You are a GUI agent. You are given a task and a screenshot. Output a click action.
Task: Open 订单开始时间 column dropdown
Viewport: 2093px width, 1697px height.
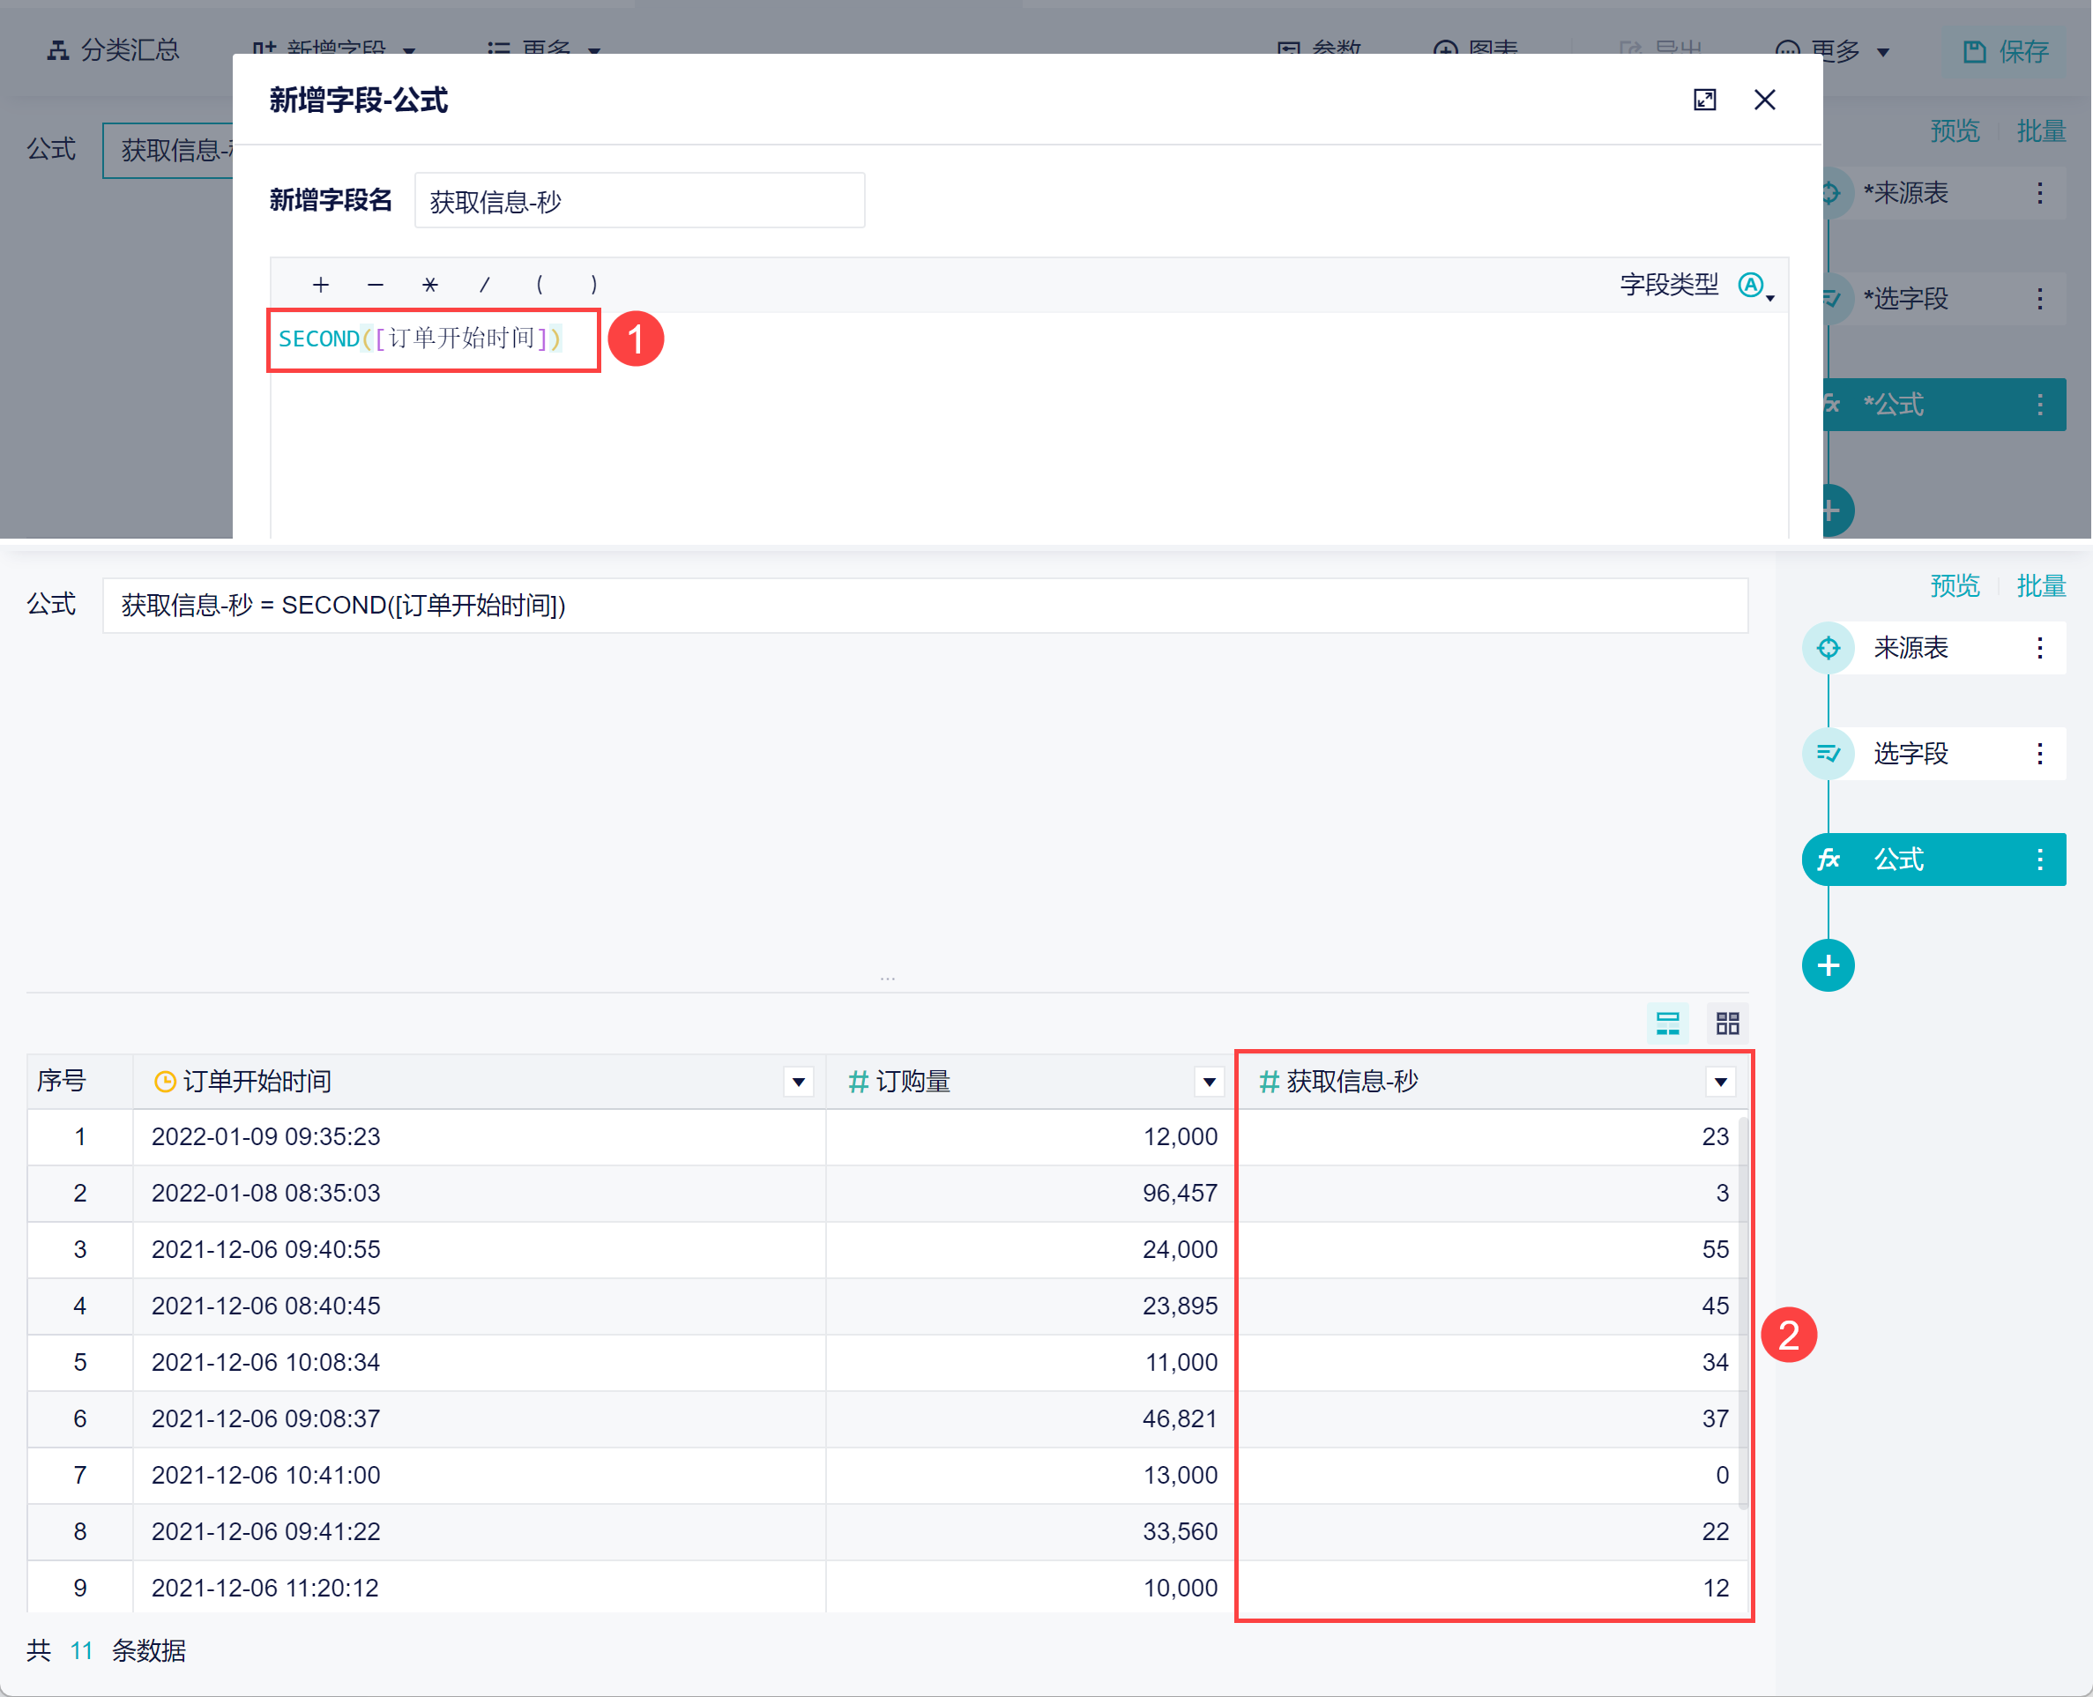799,1081
